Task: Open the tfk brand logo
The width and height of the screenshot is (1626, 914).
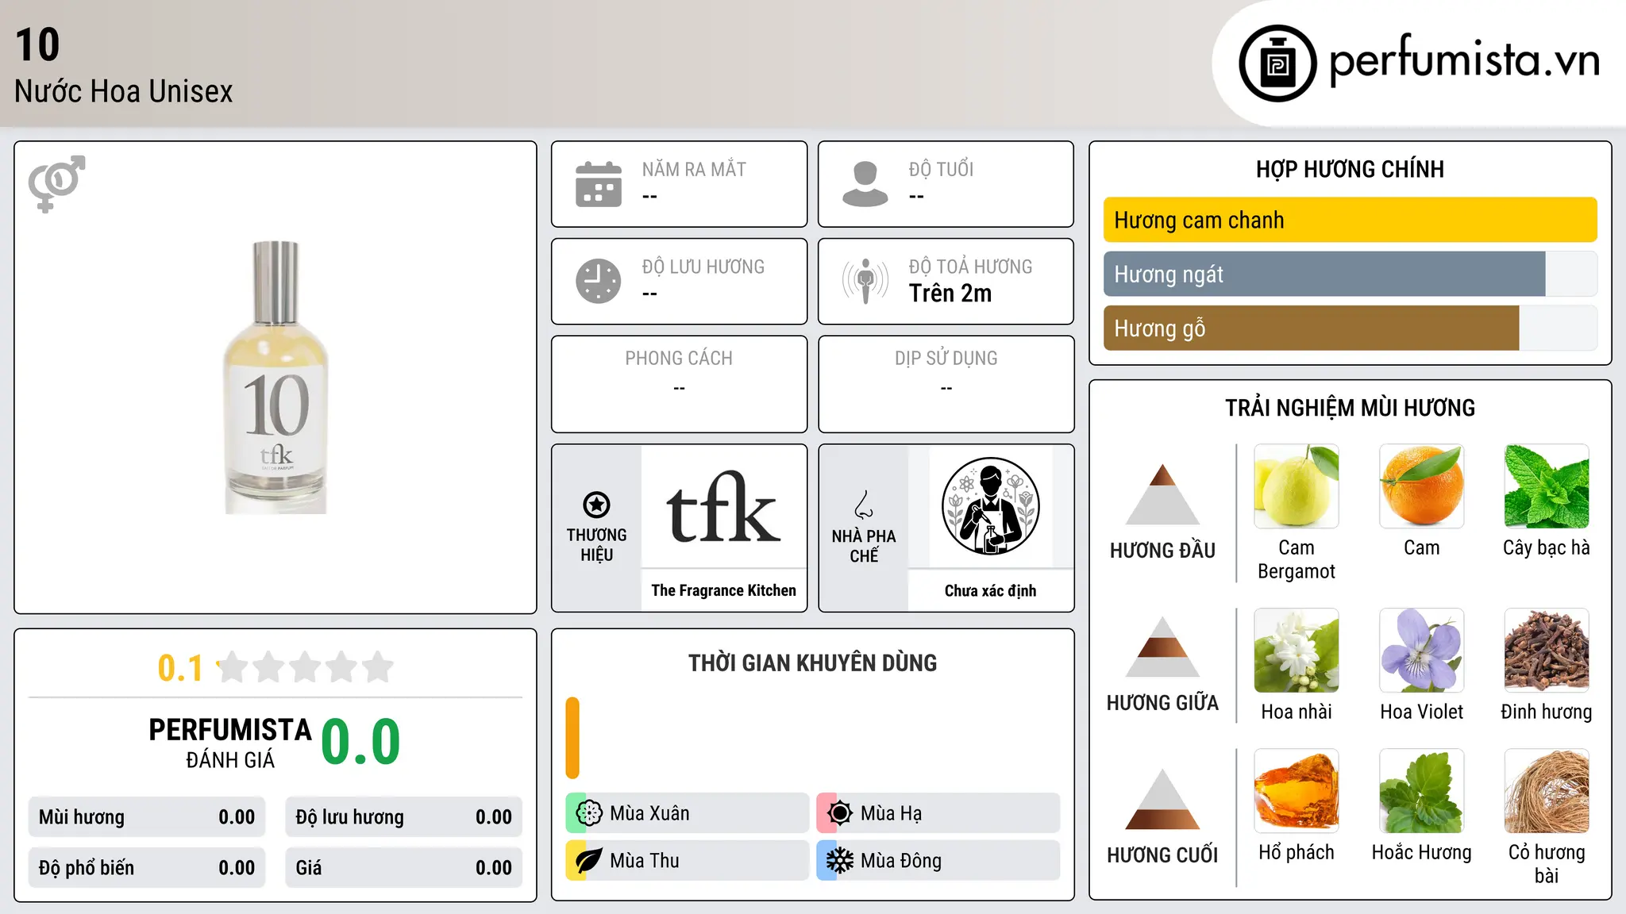Action: coord(723,506)
